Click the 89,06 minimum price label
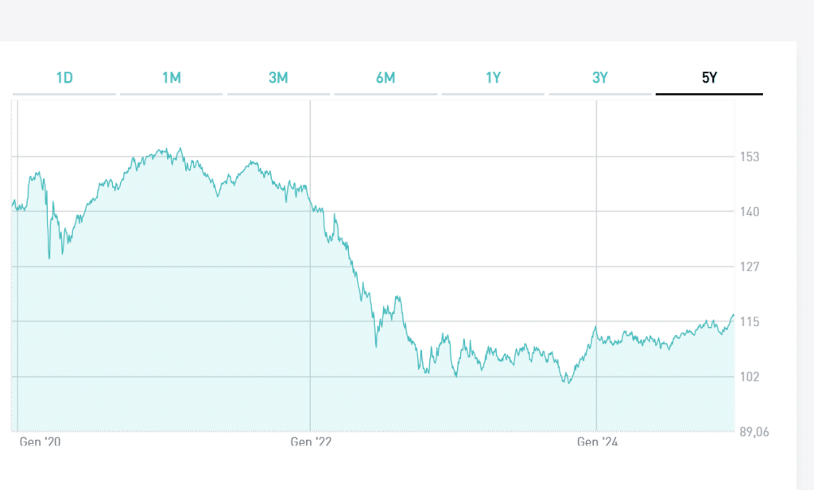 point(754,432)
